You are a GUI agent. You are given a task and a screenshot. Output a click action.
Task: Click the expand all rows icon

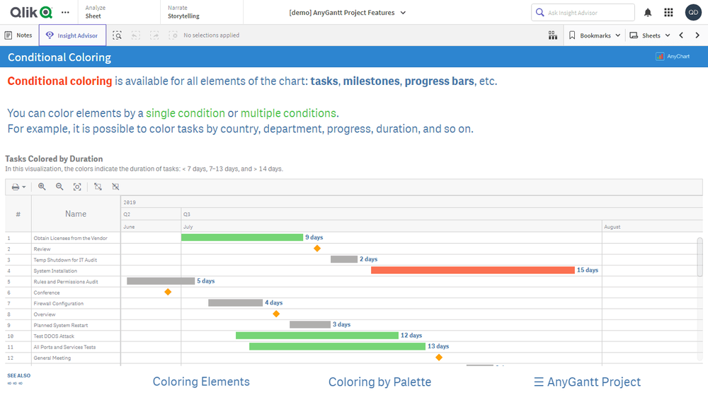coord(98,187)
